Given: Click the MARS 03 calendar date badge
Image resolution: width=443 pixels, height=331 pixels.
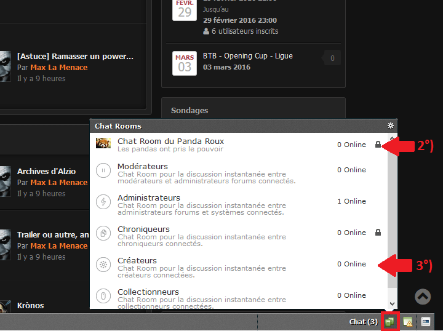Looking at the screenshot, I should click(x=185, y=63).
